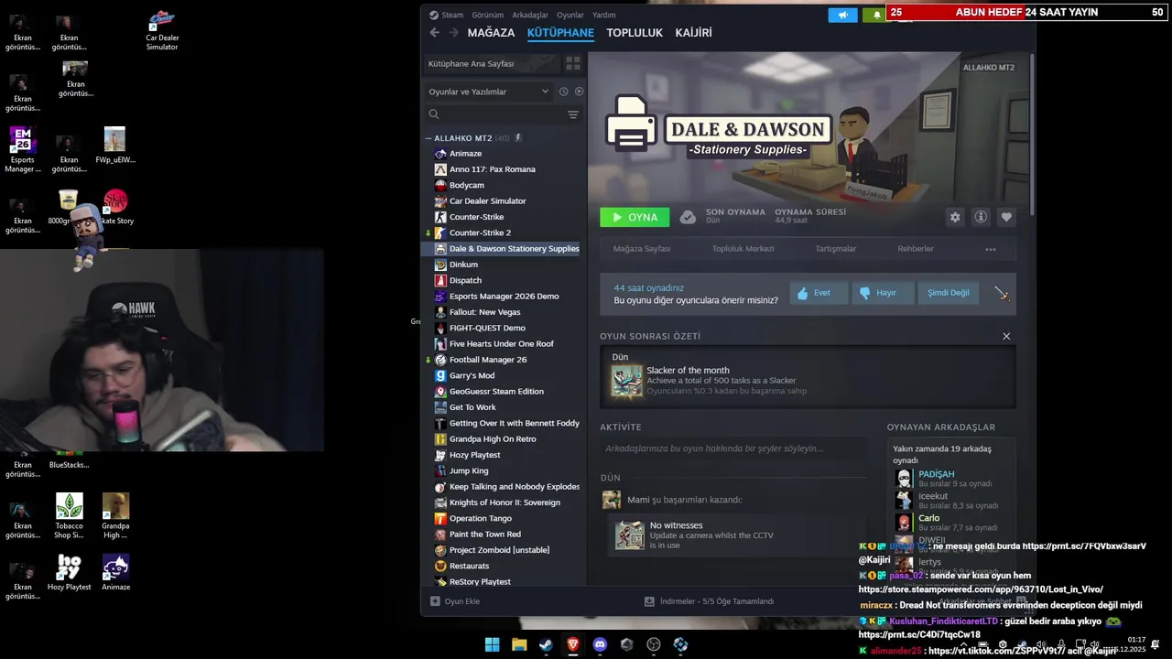Open Kütüphane Ana Sayfası

pyautogui.click(x=492, y=64)
